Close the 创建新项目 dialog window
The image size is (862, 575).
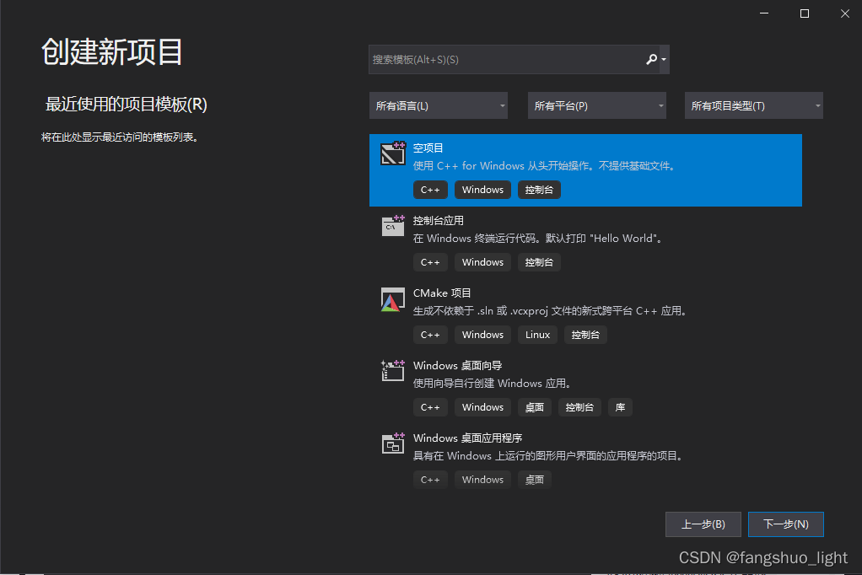click(845, 13)
